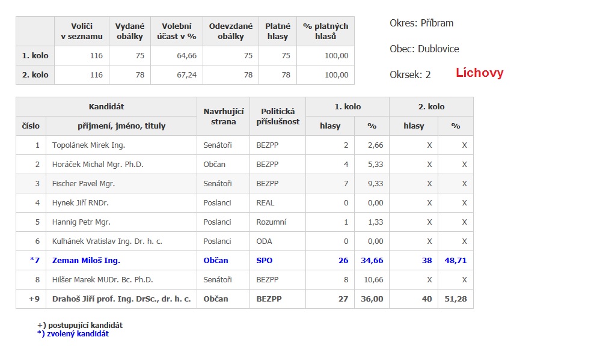Click Horáček Michal Mgr. Ph.D. name cell
Viewport: 597px width, 346px height.
click(97, 164)
